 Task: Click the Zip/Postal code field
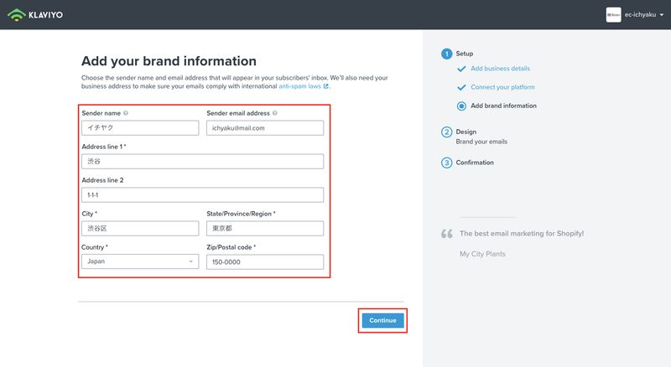tap(265, 261)
